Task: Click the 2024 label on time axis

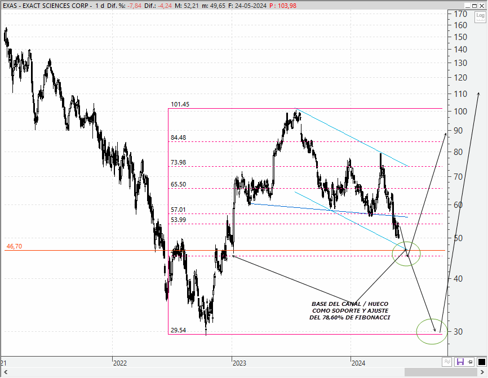Action: click(x=358, y=363)
